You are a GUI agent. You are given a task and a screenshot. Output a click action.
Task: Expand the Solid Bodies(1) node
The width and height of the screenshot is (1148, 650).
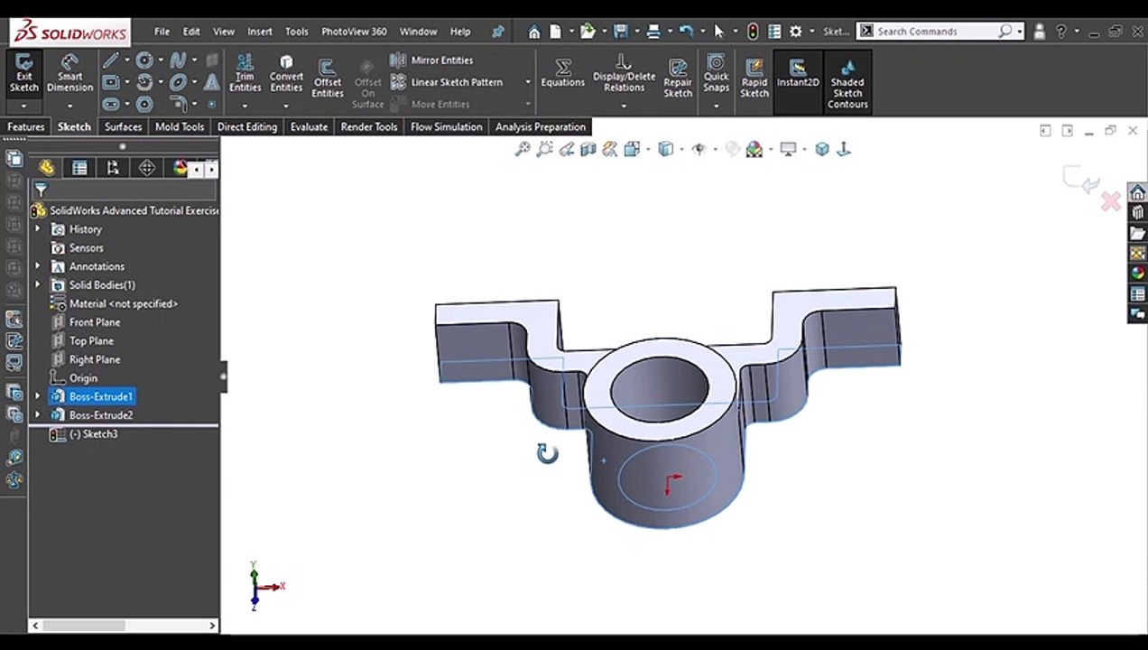pyautogui.click(x=38, y=285)
